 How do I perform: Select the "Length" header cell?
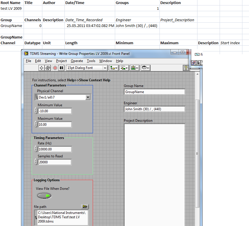coord(90,43)
